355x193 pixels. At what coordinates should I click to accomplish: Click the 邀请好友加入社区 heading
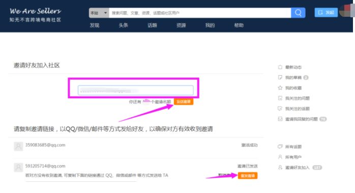[37, 66]
